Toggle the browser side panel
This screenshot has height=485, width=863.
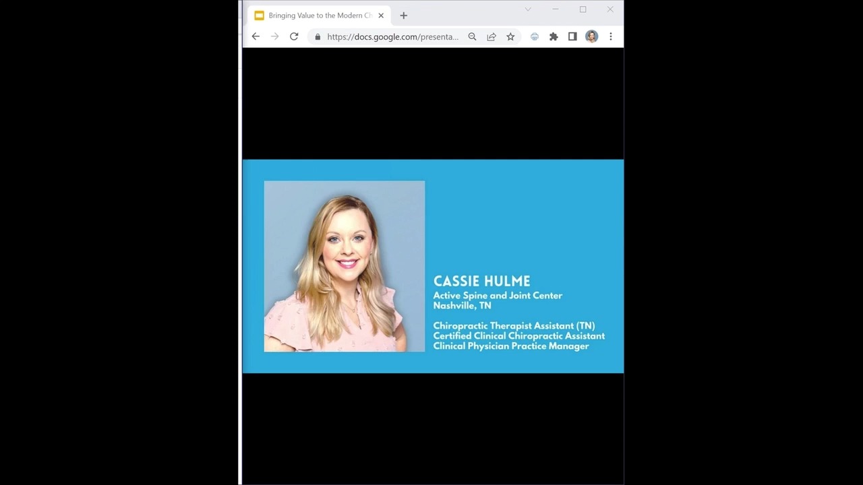point(572,36)
